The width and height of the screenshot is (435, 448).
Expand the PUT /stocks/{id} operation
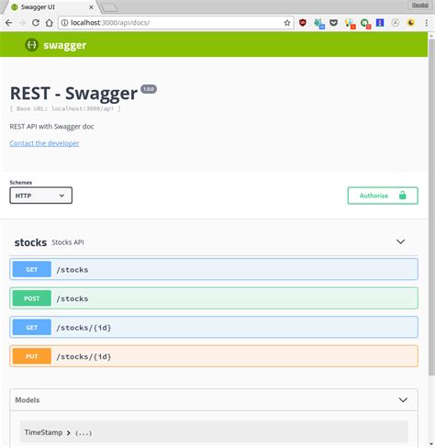[214, 356]
